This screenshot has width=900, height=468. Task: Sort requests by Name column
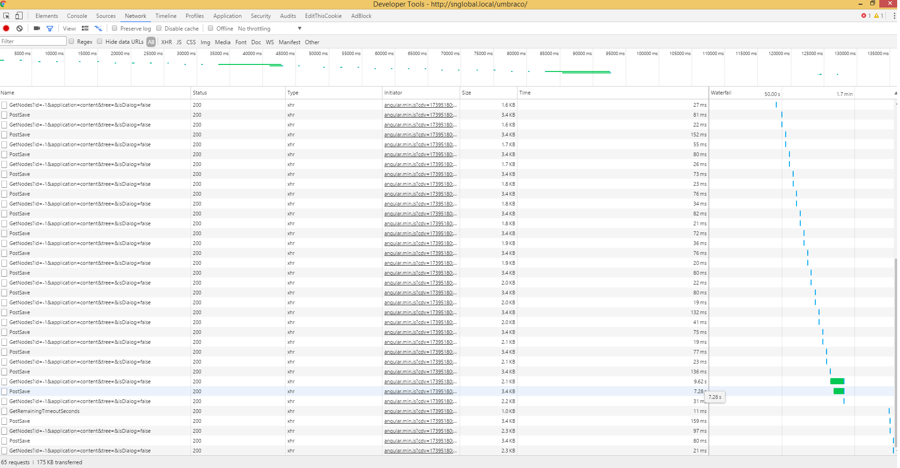point(95,93)
